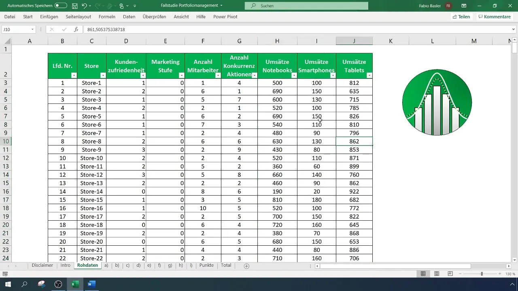
Task: Switch to the Einfügen ribbon tab
Action: point(49,17)
